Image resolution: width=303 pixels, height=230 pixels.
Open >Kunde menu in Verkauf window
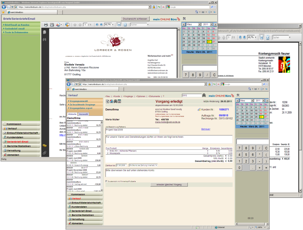tap(116, 96)
